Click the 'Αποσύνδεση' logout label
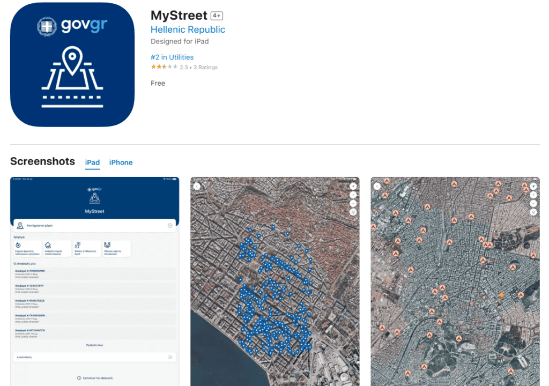This screenshot has width=549, height=386. point(24,357)
